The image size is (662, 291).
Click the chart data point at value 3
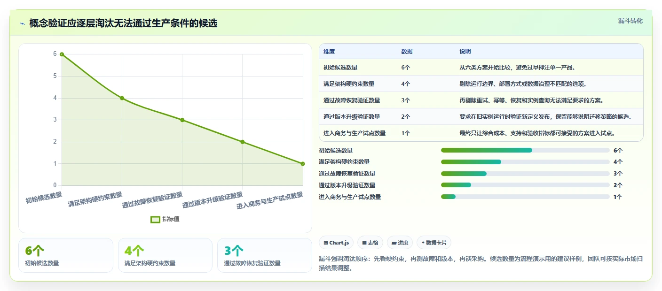click(x=182, y=120)
